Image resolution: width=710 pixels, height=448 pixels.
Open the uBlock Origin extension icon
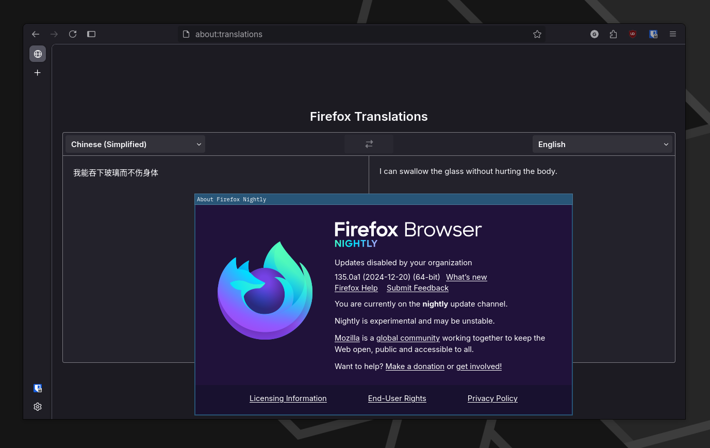click(x=633, y=34)
